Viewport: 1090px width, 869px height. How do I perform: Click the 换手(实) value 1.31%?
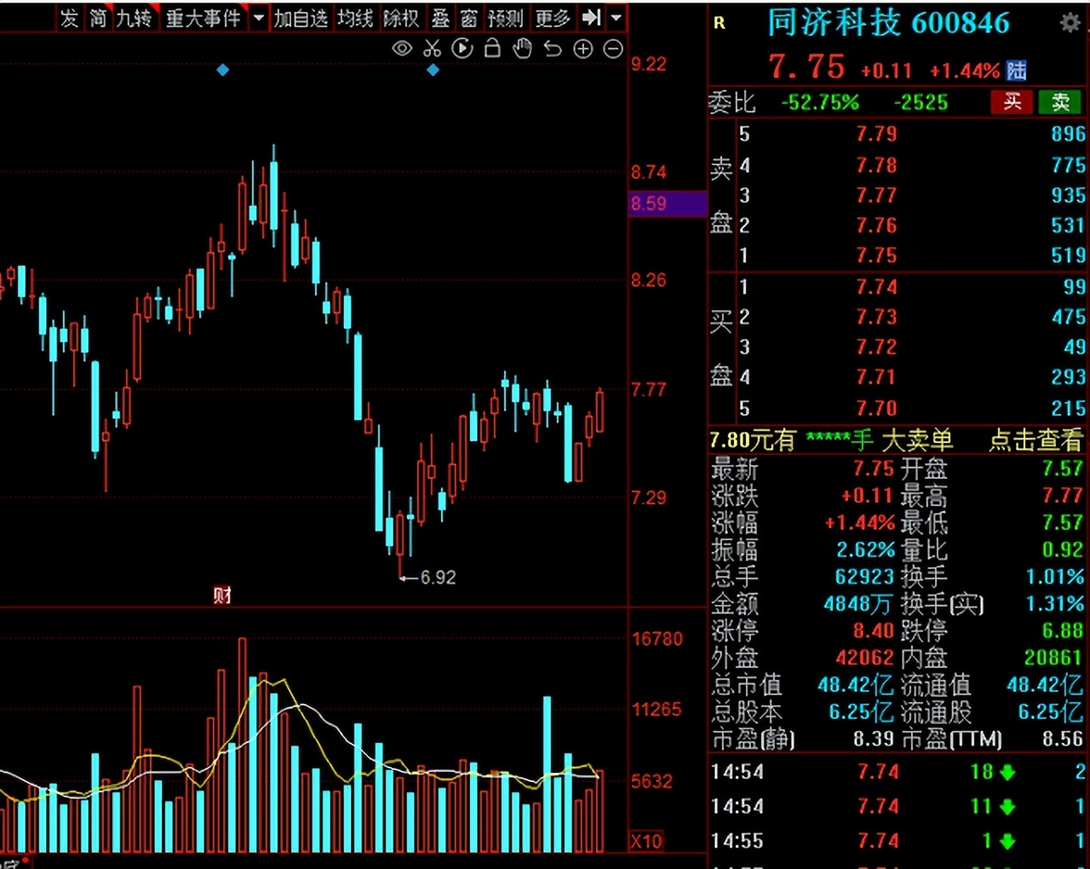click(1055, 604)
